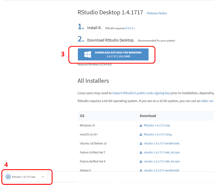Select the Debian 9 OS cell
The image size is (214, 185).
click(85, 170)
